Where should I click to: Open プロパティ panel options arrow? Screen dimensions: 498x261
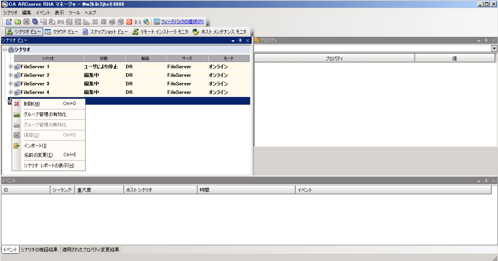click(479, 40)
